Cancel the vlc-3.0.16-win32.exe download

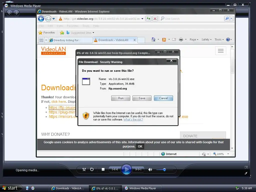[163, 98]
